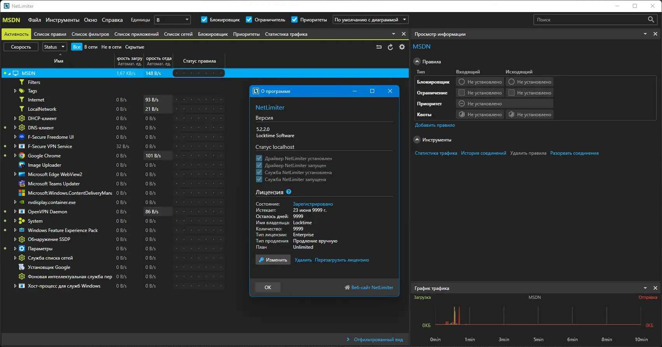662x347 pixels.
Task: Click the OpenVPN Daemon app icon
Action: (22, 212)
